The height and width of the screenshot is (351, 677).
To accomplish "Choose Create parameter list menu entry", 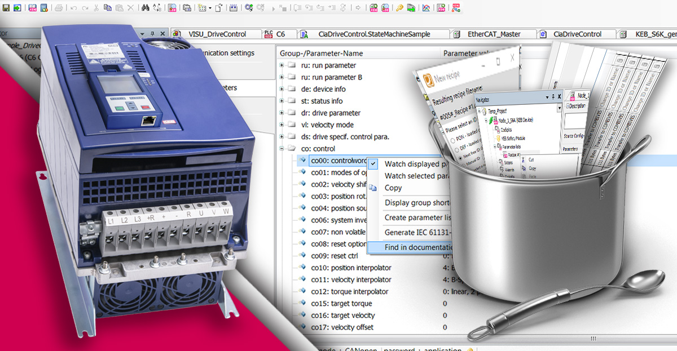I will tap(418, 217).
